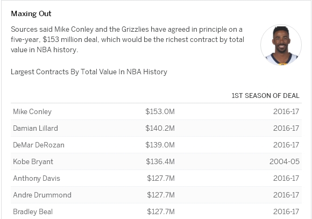Click Bradley Beal's name
This screenshot has height=219, width=312.
[33, 211]
